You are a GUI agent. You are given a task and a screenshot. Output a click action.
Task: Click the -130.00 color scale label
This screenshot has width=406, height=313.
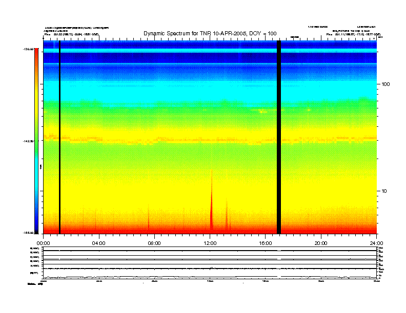tap(28, 49)
